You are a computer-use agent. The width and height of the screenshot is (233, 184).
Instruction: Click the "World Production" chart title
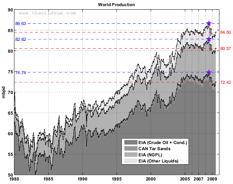116,5
